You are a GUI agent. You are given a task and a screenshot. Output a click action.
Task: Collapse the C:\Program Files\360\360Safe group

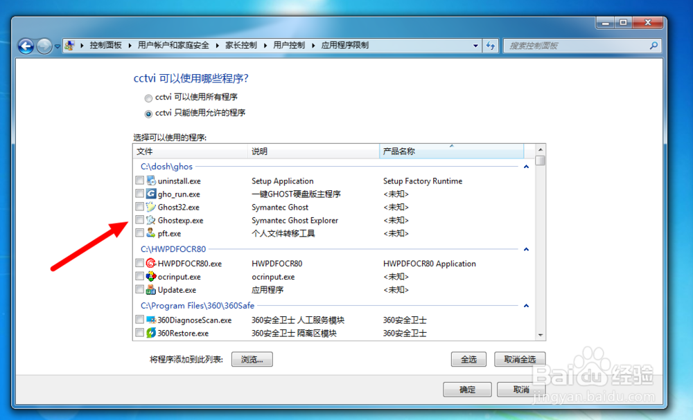[x=526, y=306]
